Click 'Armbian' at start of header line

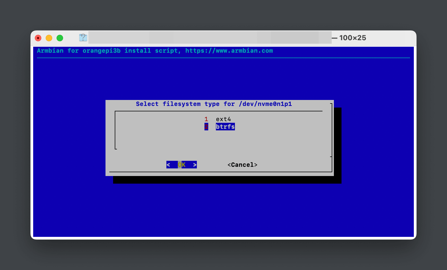[50, 51]
